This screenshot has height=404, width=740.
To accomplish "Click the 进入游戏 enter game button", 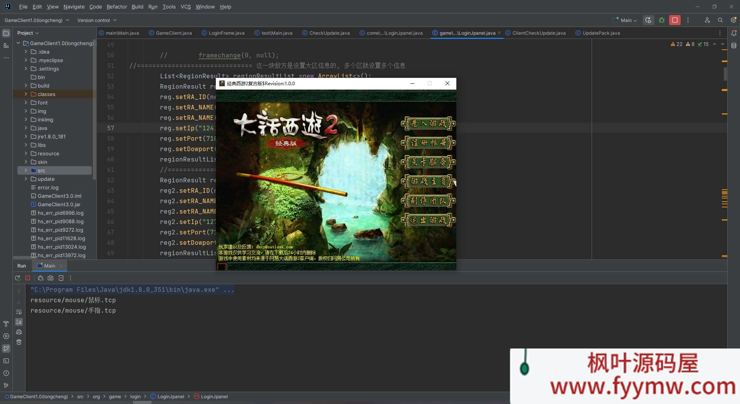I will (428, 123).
